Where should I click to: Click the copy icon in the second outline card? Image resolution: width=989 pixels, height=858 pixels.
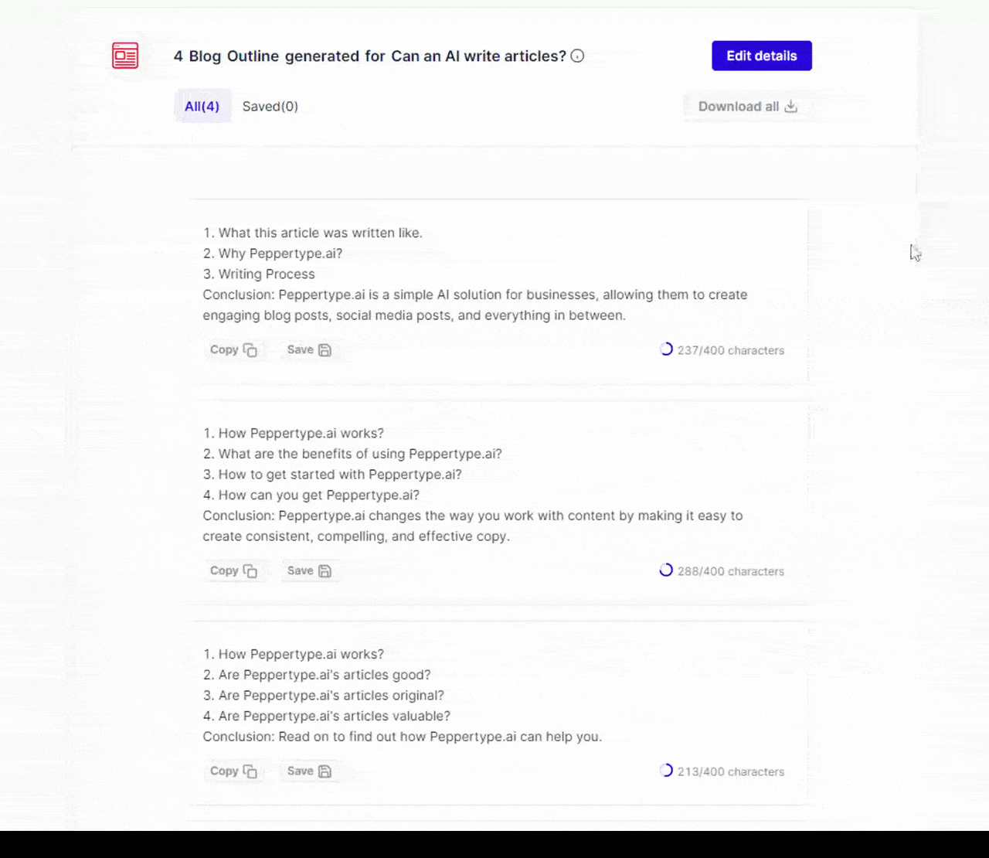tap(250, 571)
